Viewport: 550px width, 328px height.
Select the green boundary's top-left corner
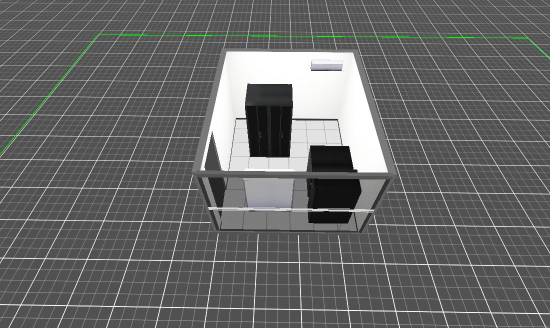tap(99, 35)
